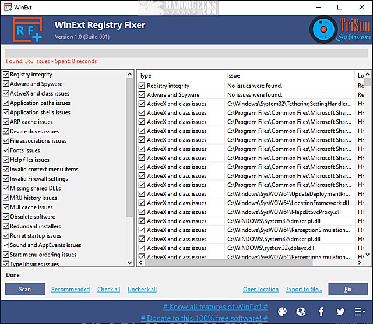The image size is (373, 324).
Task: Toggle Application shells issues checkbox
Action: click(x=6, y=112)
